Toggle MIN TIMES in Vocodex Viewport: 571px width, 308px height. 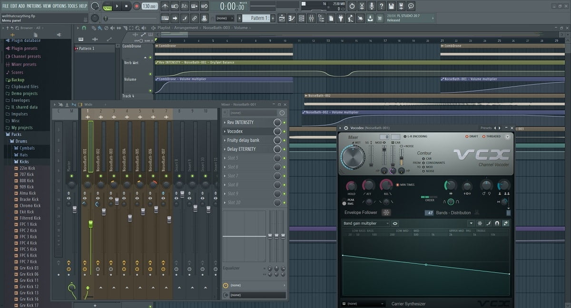[405, 184]
